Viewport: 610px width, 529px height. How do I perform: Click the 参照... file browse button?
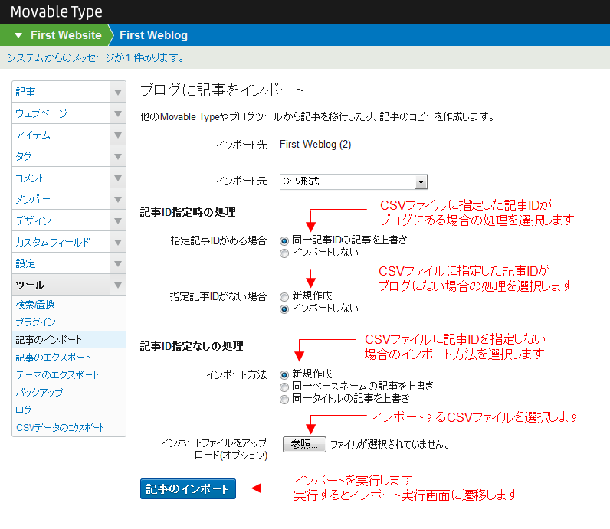click(x=304, y=444)
